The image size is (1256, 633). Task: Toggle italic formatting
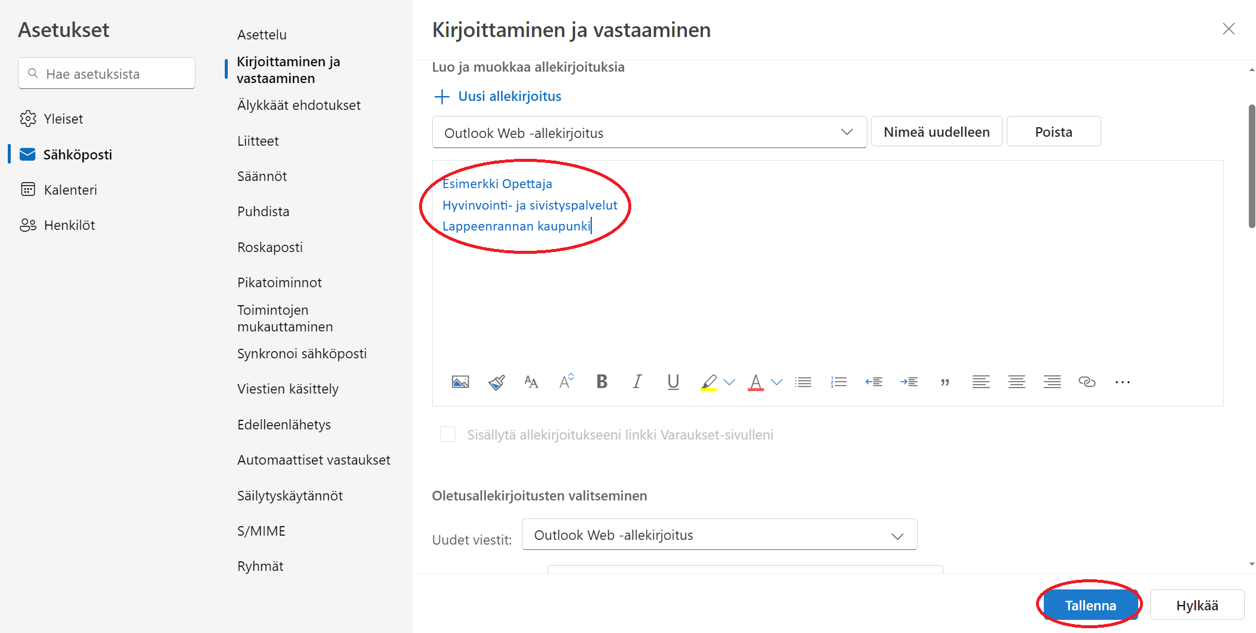(x=637, y=381)
